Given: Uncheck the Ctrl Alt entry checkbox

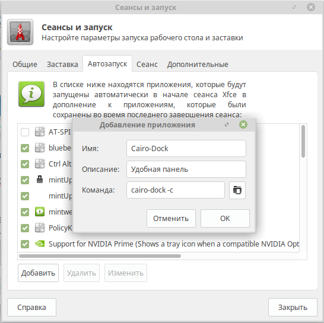Looking at the screenshot, I should [25, 164].
